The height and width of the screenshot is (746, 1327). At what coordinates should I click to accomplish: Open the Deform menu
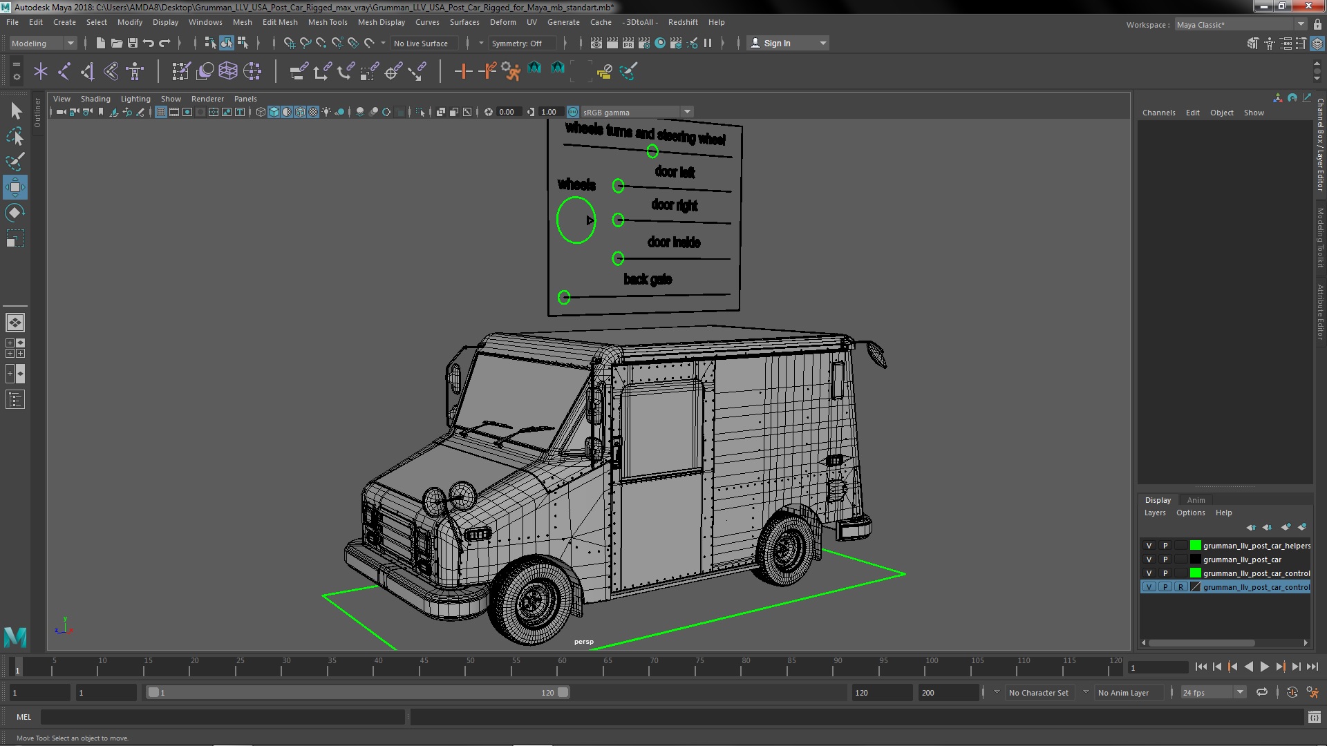click(502, 22)
